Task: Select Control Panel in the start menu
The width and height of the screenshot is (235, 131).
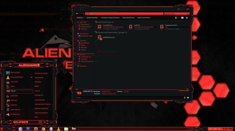Action: point(40,100)
